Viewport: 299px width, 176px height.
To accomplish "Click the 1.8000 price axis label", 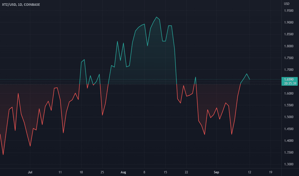I will click(289, 46).
